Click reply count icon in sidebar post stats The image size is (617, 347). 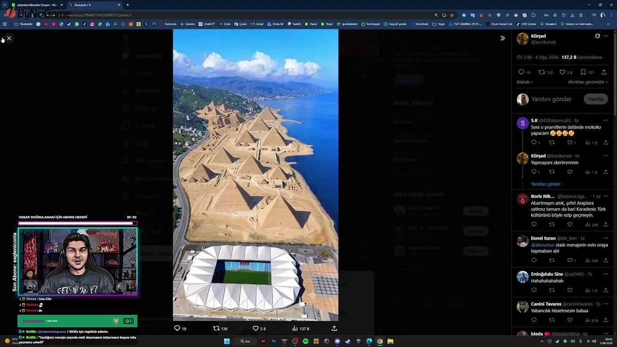point(521,72)
